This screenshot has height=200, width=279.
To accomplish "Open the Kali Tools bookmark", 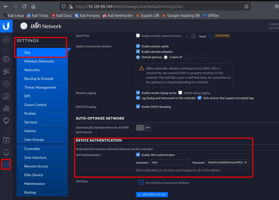I will click(x=38, y=16).
